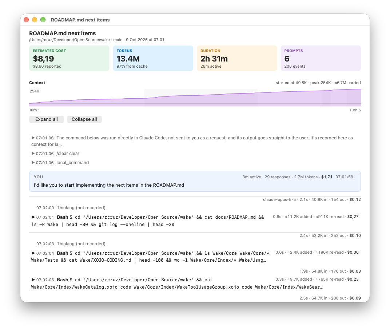Click the Expand all button
The width and height of the screenshot is (390, 329).
47,119
